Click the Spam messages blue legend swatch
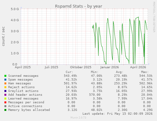This screenshot has width=157, height=121. 5,80
